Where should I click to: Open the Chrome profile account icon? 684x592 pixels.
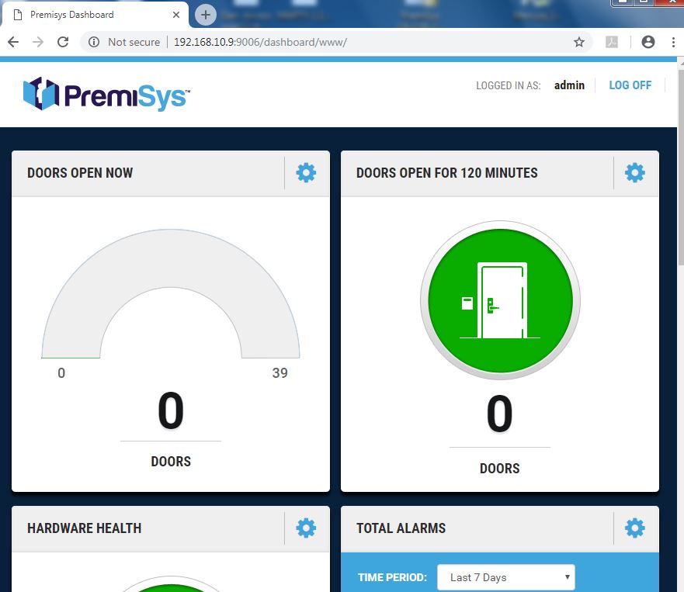pos(648,42)
